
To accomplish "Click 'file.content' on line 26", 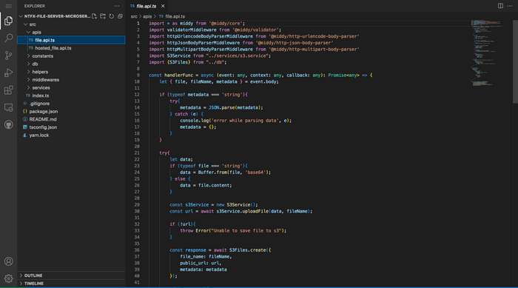I will [214, 185].
